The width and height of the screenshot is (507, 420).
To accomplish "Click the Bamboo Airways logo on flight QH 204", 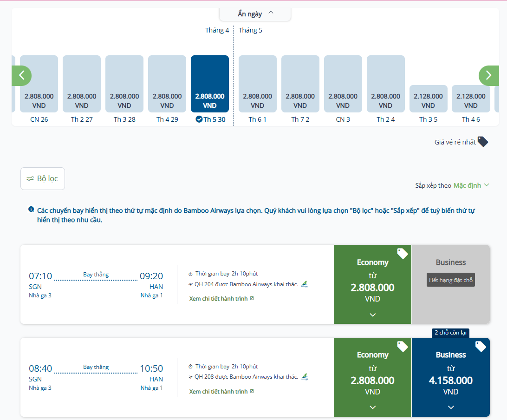I will click(x=305, y=284).
